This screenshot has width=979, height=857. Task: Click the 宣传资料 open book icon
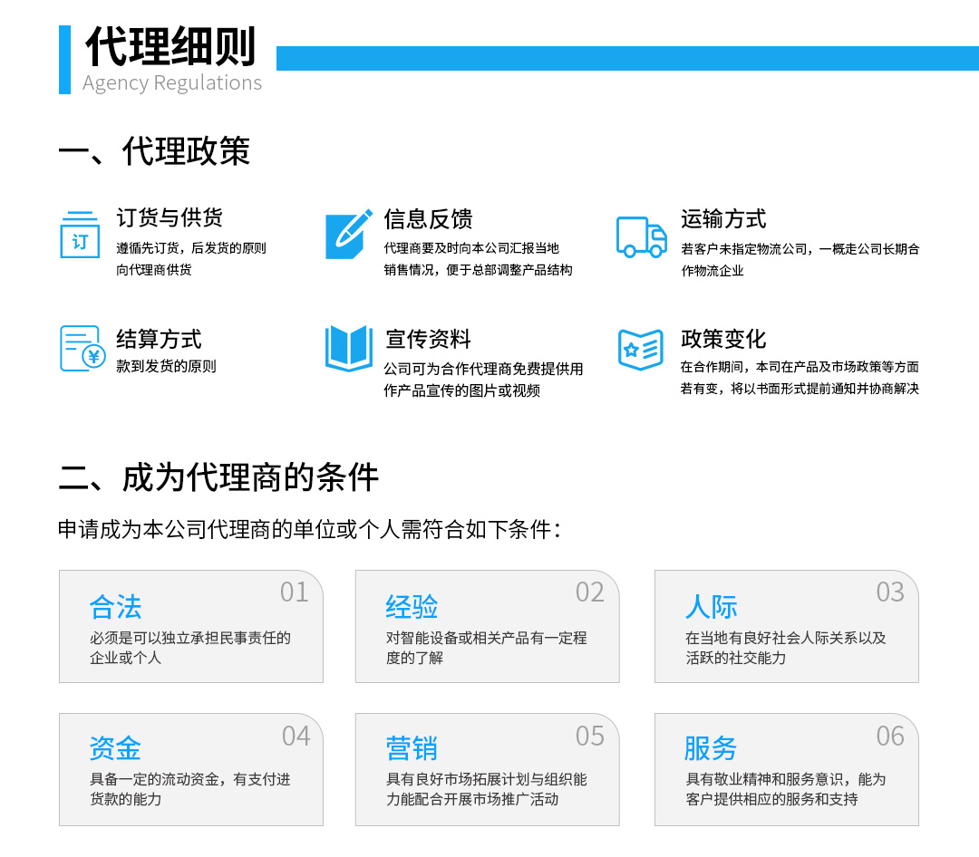(x=349, y=349)
